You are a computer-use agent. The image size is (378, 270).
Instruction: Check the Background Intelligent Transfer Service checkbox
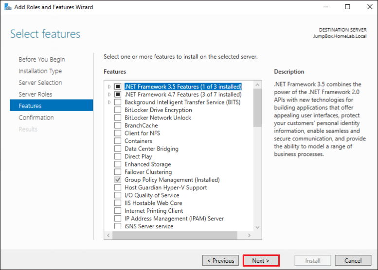[x=118, y=102]
